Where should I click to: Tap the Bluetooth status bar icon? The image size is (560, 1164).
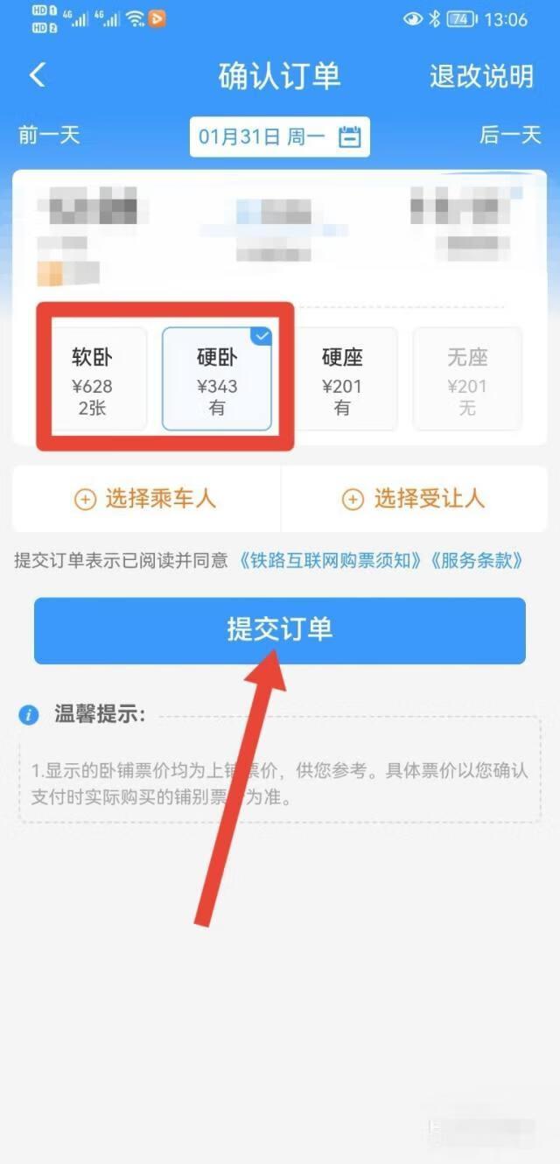pyautogui.click(x=435, y=18)
